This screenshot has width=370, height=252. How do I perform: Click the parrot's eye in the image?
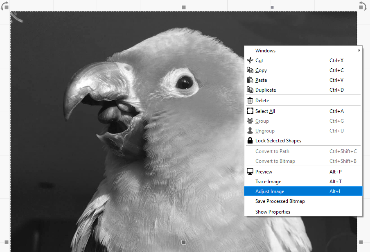click(x=184, y=82)
